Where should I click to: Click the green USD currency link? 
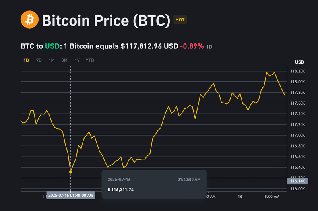click(51, 46)
